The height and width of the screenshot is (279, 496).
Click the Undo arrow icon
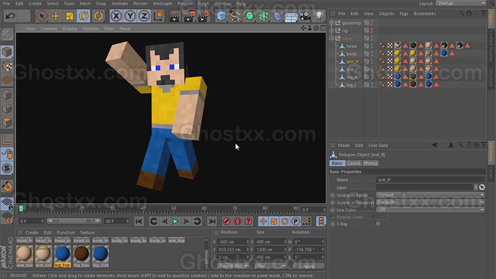click(11, 16)
